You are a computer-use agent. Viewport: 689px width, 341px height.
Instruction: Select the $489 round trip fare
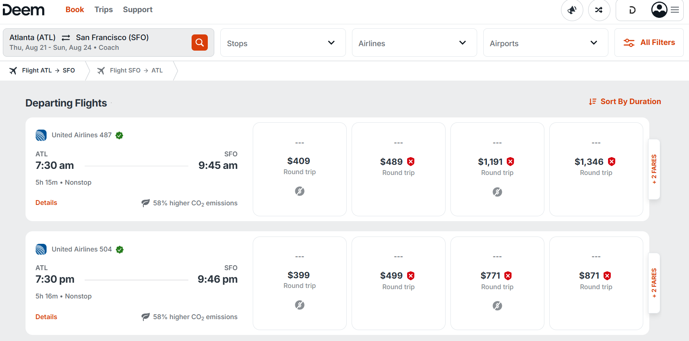tap(399, 169)
